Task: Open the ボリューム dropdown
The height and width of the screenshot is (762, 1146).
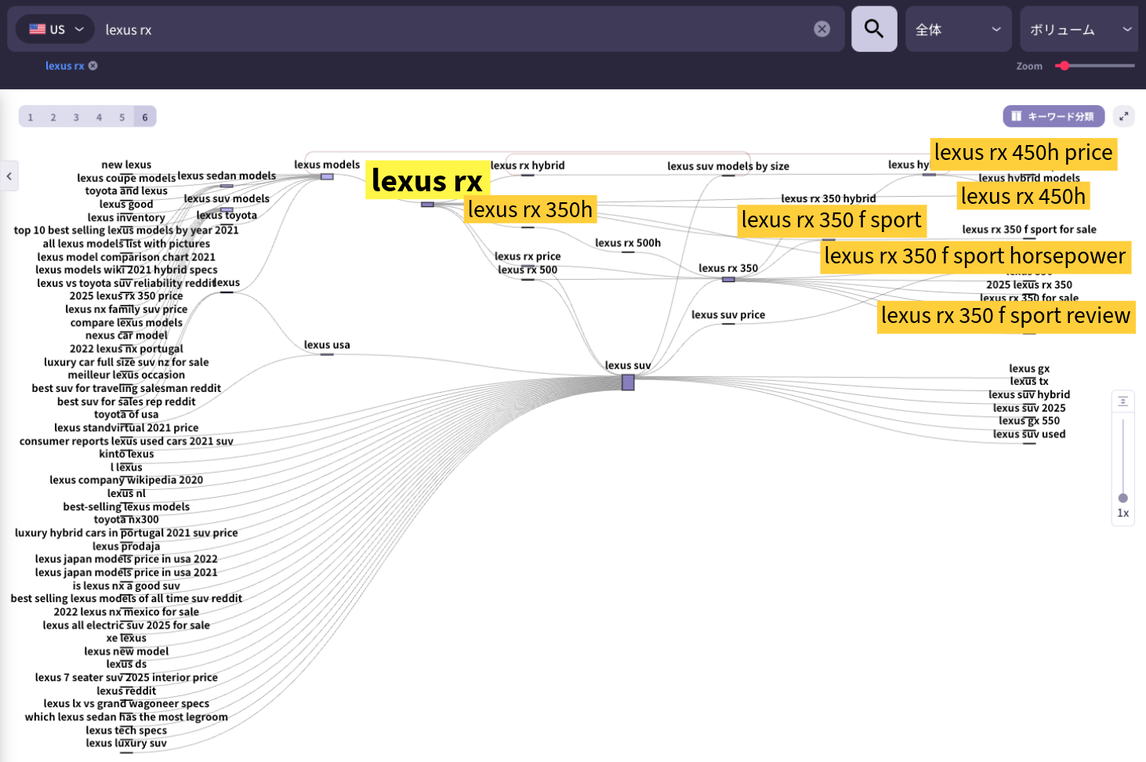Action: (1080, 30)
